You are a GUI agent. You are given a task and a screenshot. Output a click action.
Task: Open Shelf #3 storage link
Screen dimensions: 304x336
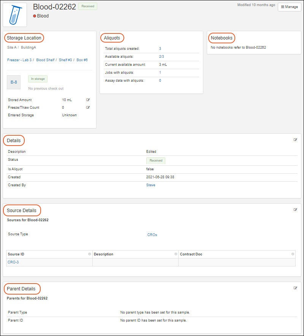(x=65, y=60)
